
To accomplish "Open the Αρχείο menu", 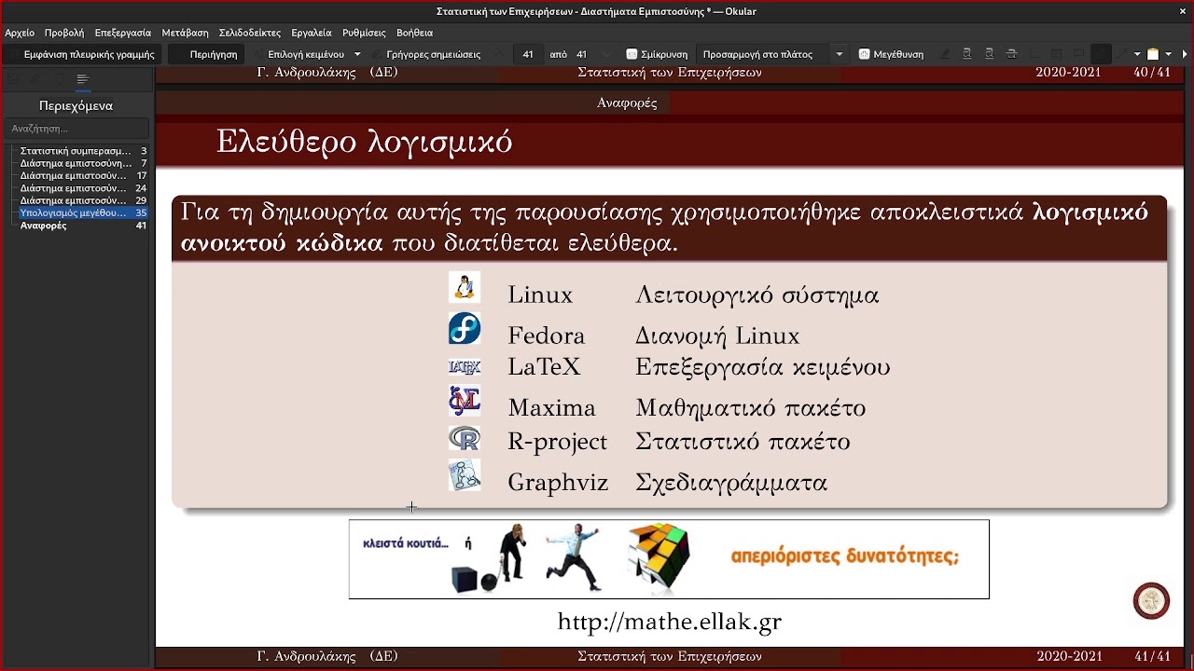I will point(20,33).
